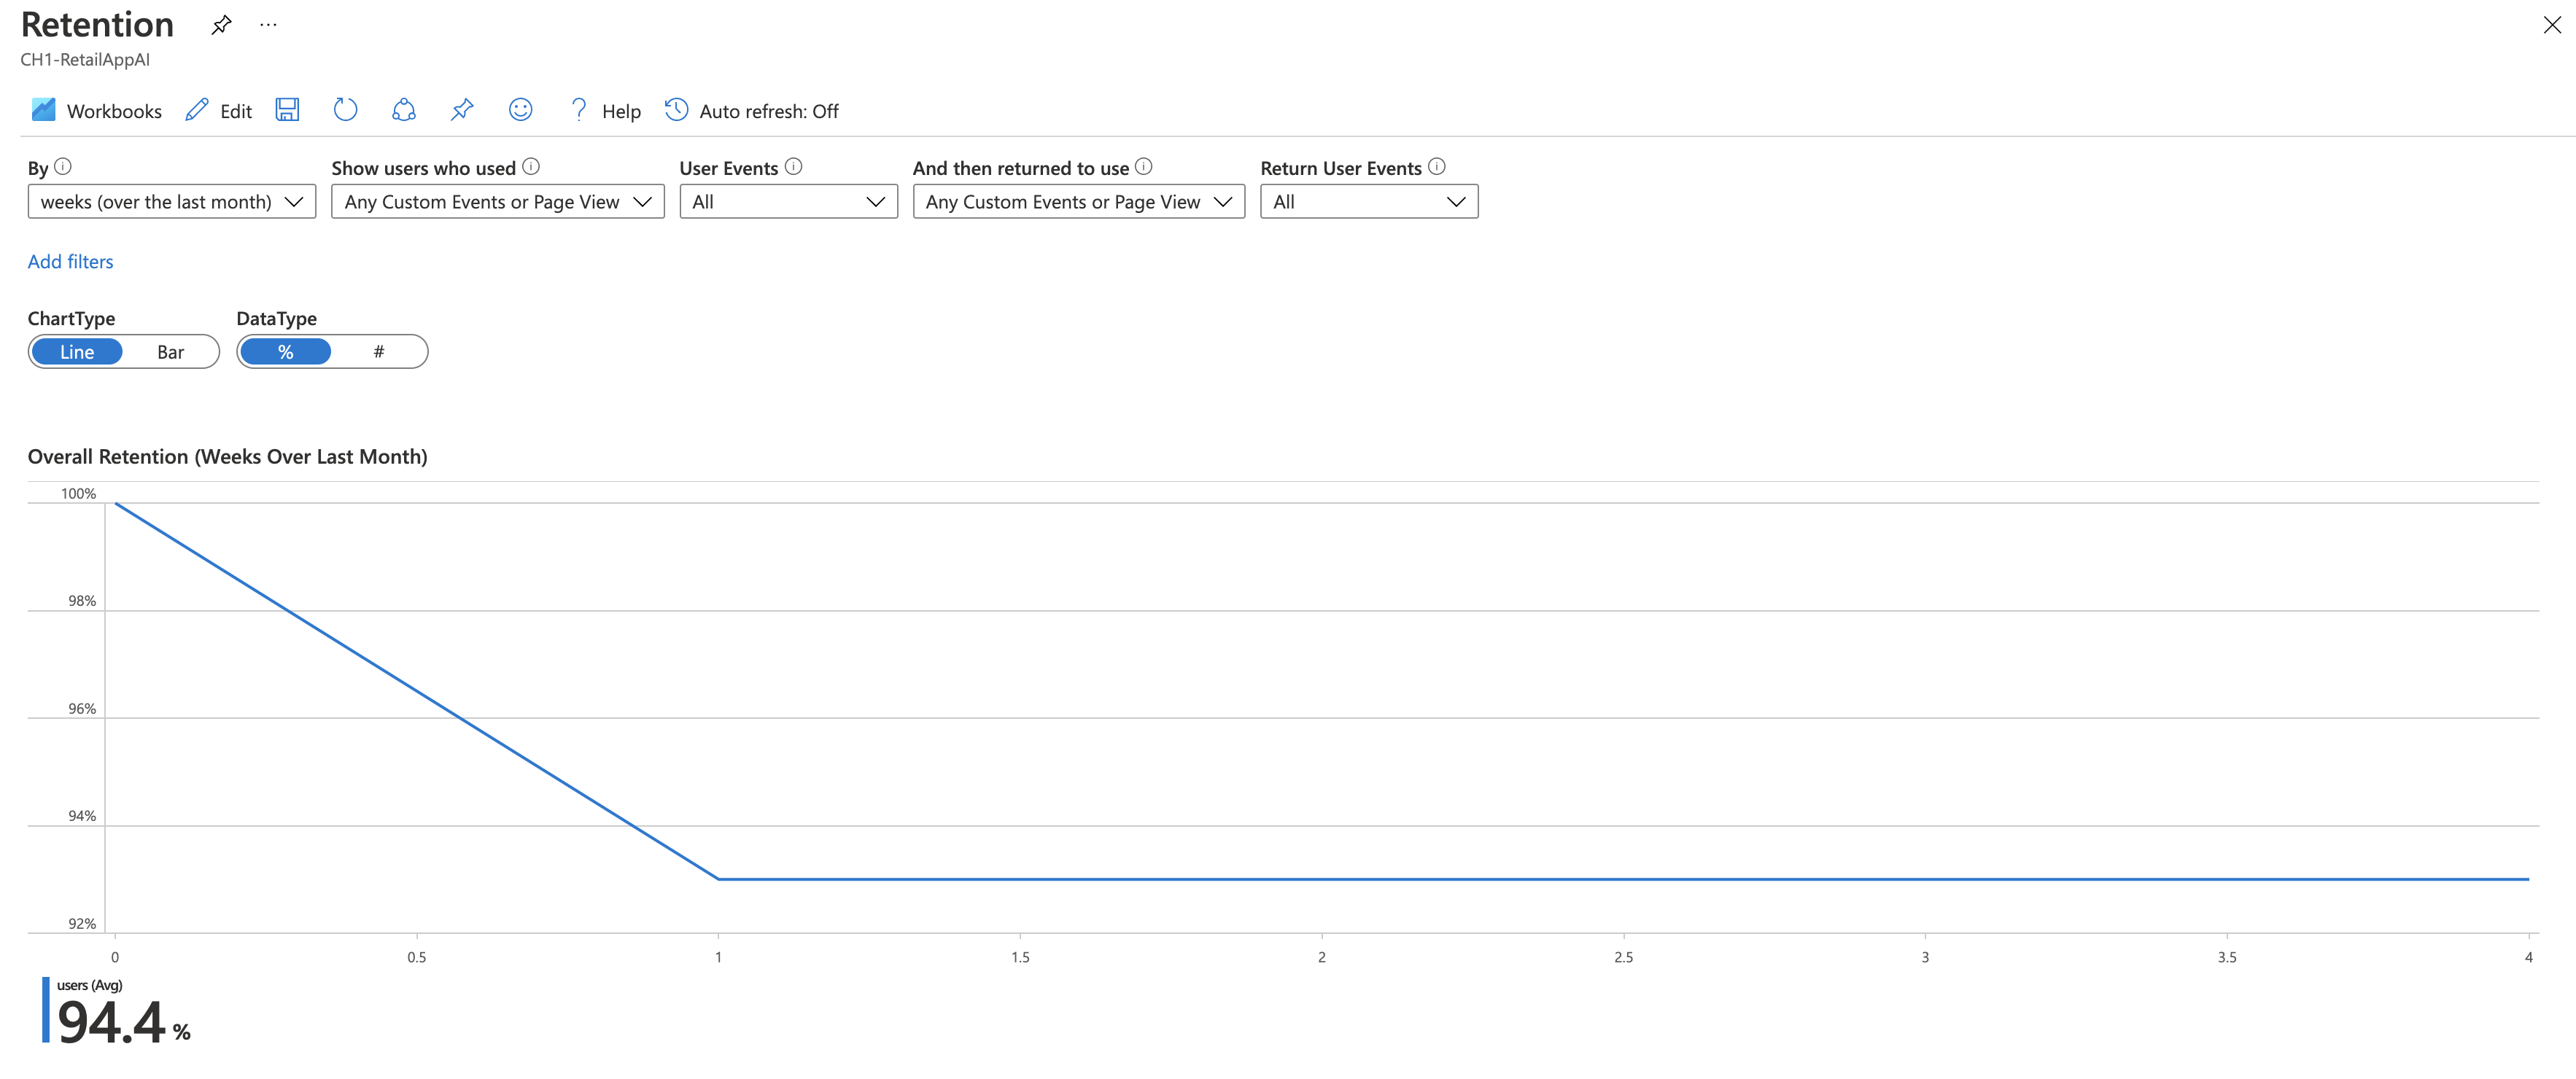Switch ChartType to Bar
Viewport: 2576px width, 1079px height.
click(170, 352)
